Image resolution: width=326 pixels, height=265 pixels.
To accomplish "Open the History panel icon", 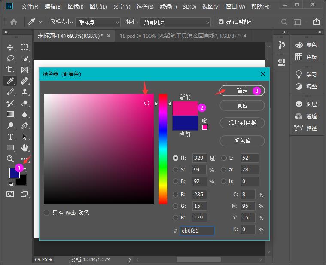I will (281, 45).
